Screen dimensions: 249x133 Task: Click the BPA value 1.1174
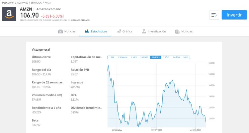pos(75,100)
